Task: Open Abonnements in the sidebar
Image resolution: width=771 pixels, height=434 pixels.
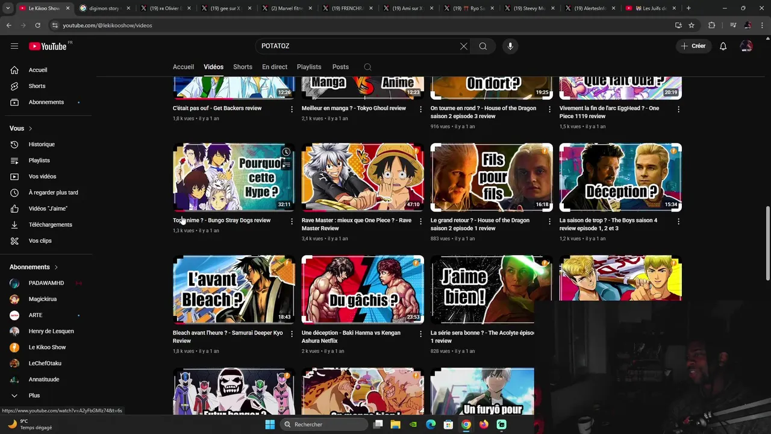Action: [x=48, y=102]
